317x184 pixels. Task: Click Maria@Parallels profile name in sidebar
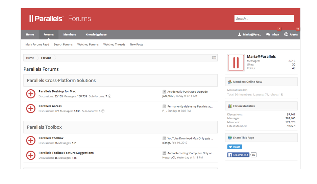[x=261, y=56]
